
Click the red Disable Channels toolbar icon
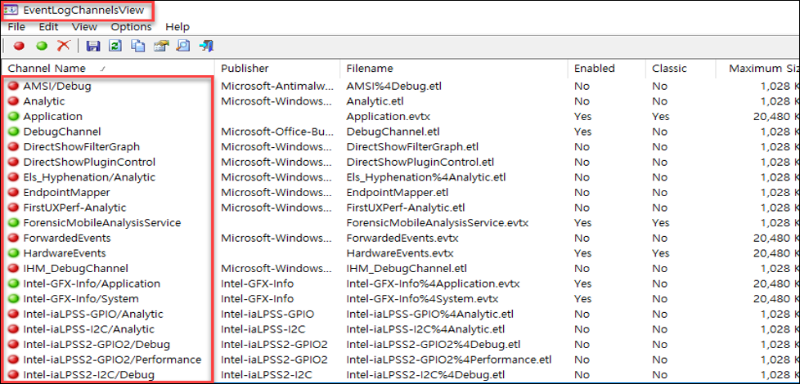(20, 46)
